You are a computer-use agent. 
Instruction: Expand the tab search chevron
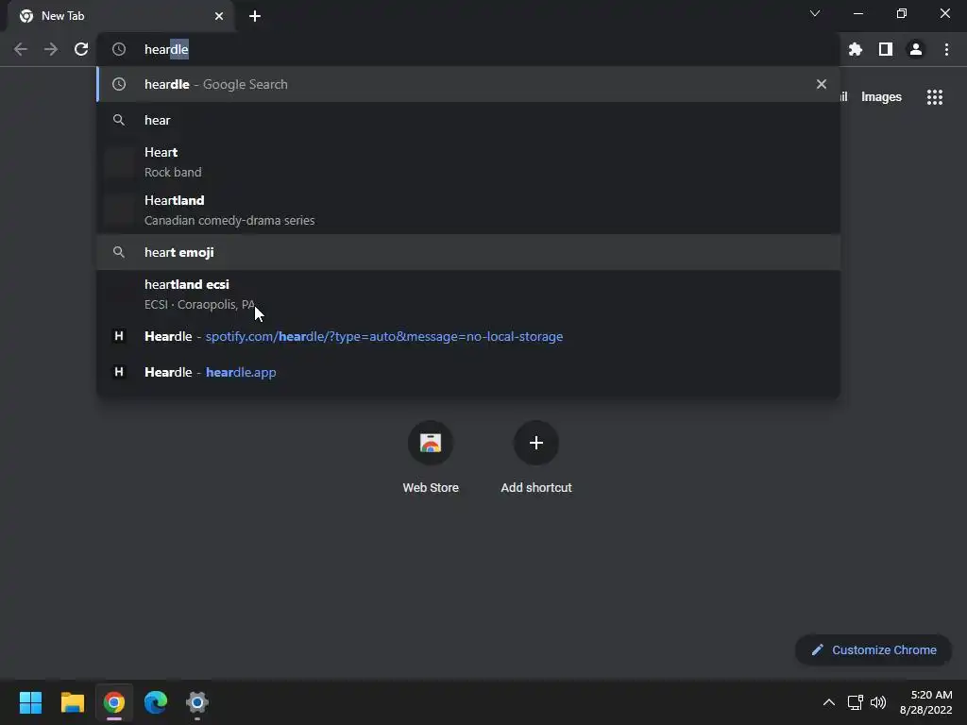click(815, 13)
